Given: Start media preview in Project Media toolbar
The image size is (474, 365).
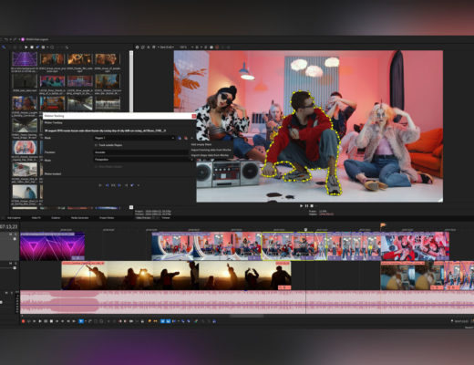Looking at the screenshot, I should pos(26,47).
